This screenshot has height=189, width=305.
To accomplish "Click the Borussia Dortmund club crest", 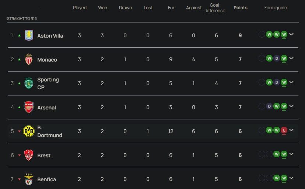I will click(x=29, y=131).
